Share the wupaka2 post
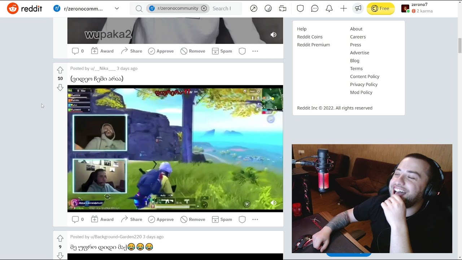462x260 pixels. coord(131,51)
